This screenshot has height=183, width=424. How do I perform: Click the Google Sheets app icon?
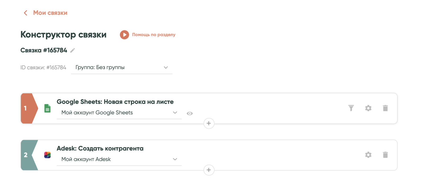(x=47, y=108)
